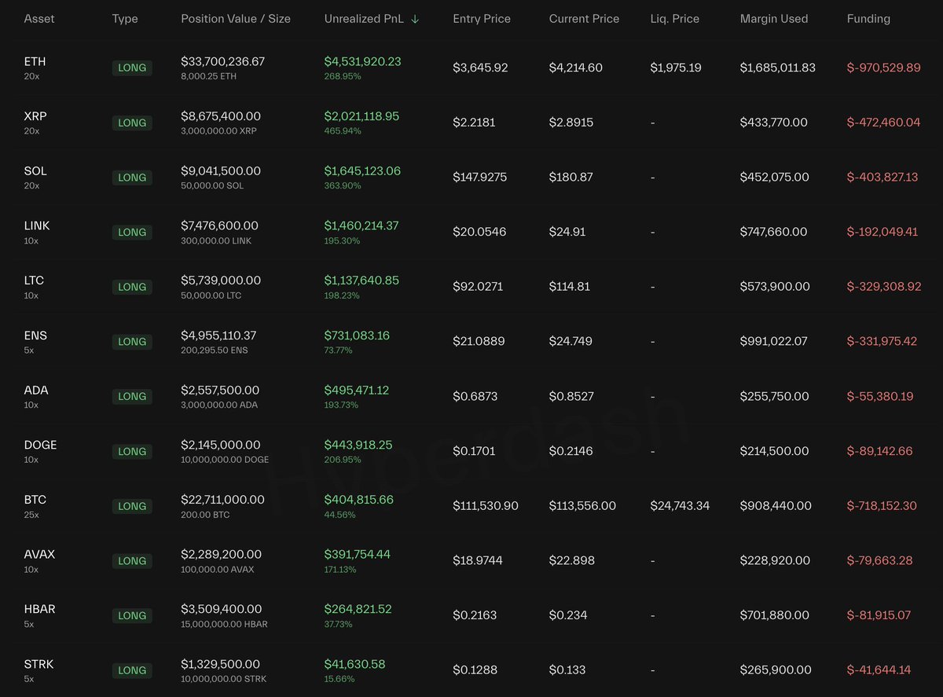The image size is (943, 697).
Task: Open the LINK asset position
Action: pos(37,226)
